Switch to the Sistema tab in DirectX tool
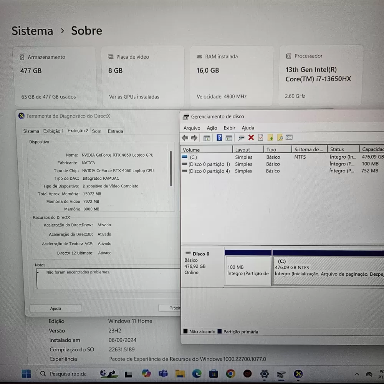This screenshot has height=384, width=384. click(31, 131)
